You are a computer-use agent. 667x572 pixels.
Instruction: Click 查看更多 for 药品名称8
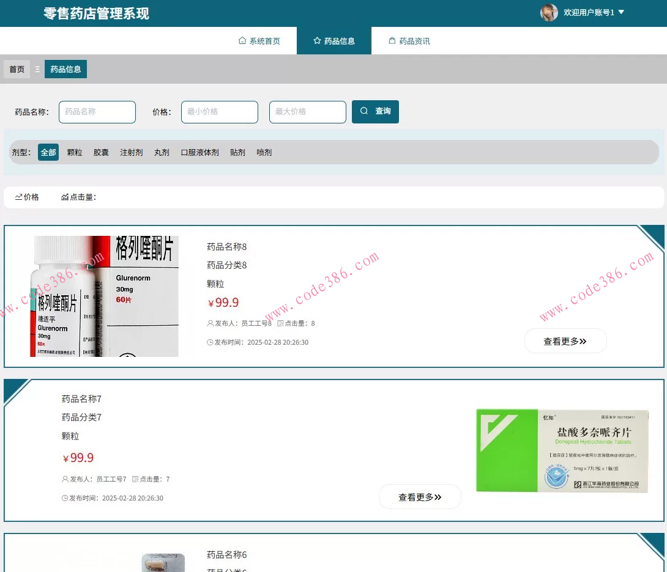565,341
